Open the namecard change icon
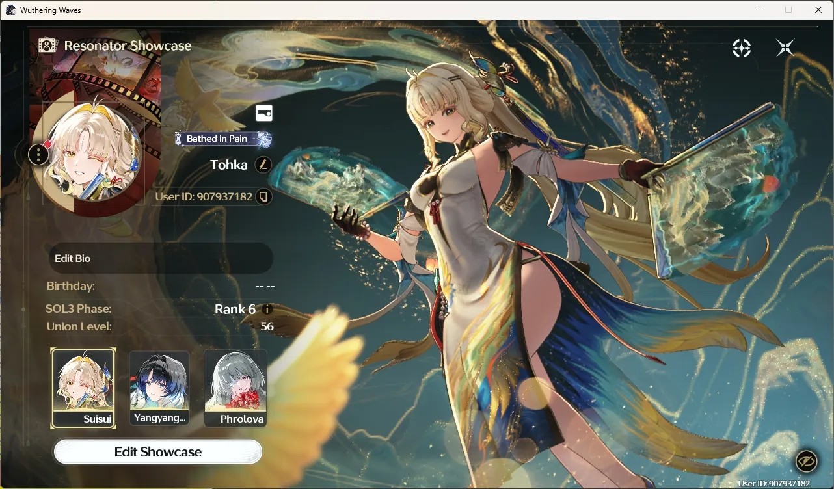This screenshot has width=834, height=489. pos(264,113)
